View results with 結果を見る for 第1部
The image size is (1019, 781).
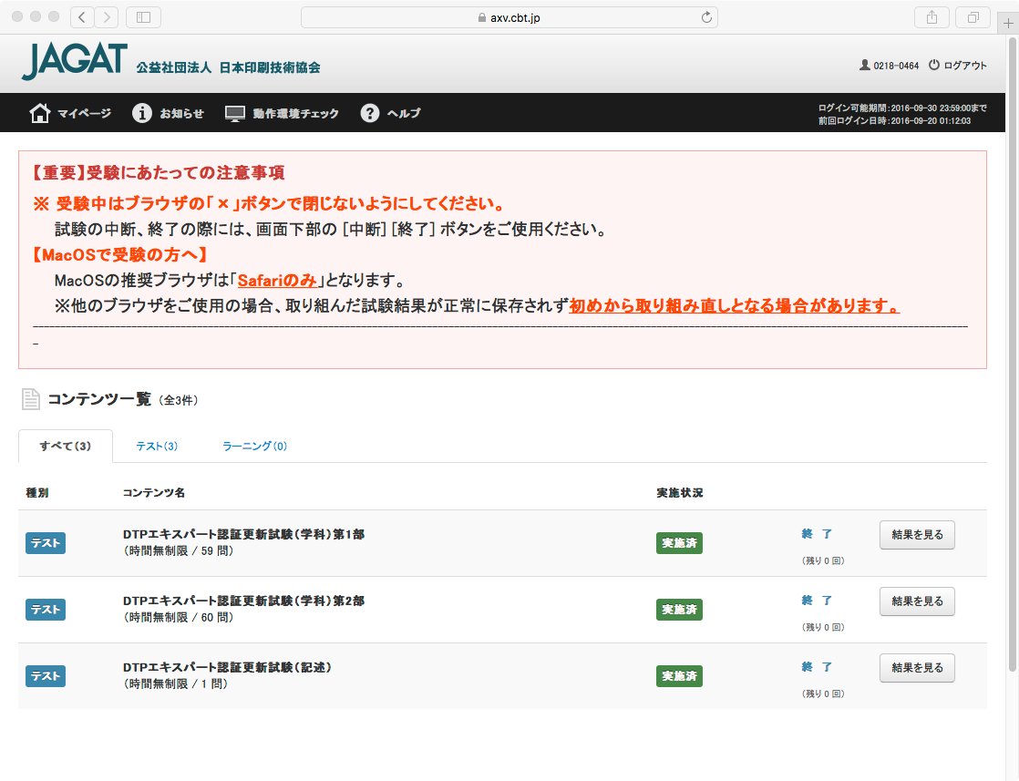[x=917, y=535]
